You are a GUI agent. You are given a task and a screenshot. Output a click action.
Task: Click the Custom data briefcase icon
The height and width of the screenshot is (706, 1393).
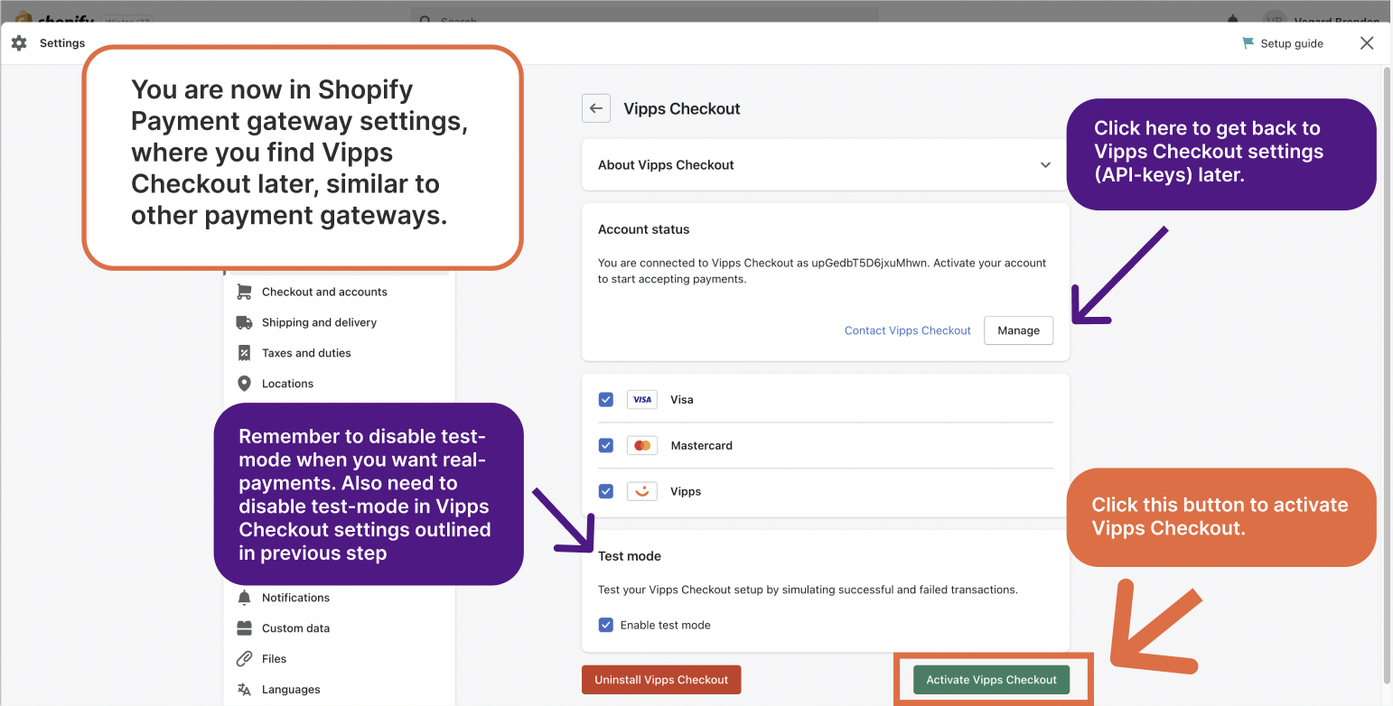coord(244,628)
